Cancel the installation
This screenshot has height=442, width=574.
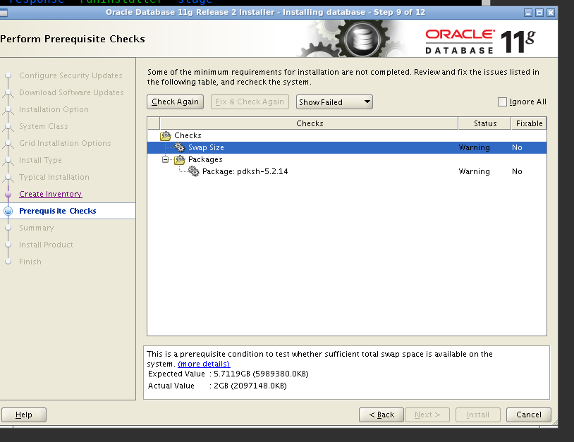point(529,415)
